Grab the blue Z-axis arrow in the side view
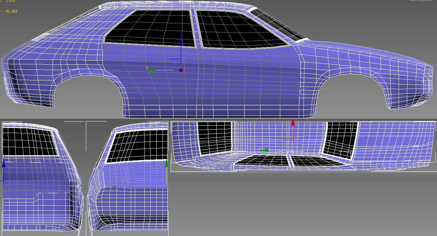 pyautogui.click(x=181, y=42)
